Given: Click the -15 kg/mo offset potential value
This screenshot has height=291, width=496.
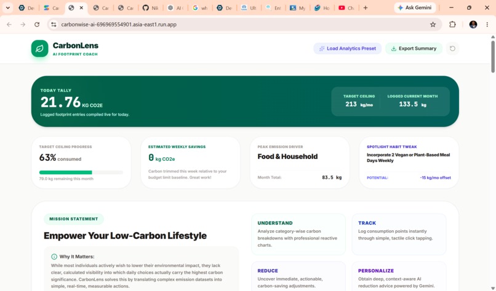Looking at the screenshot, I should click(435, 177).
